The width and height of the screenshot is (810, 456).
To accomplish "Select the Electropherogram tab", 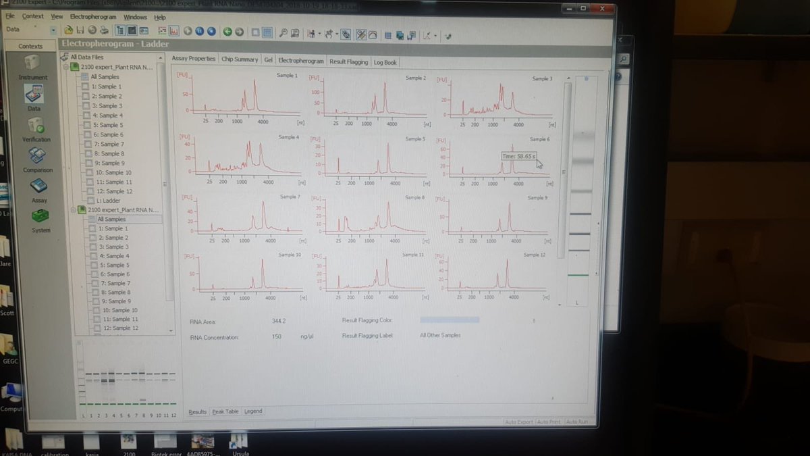I will point(301,61).
